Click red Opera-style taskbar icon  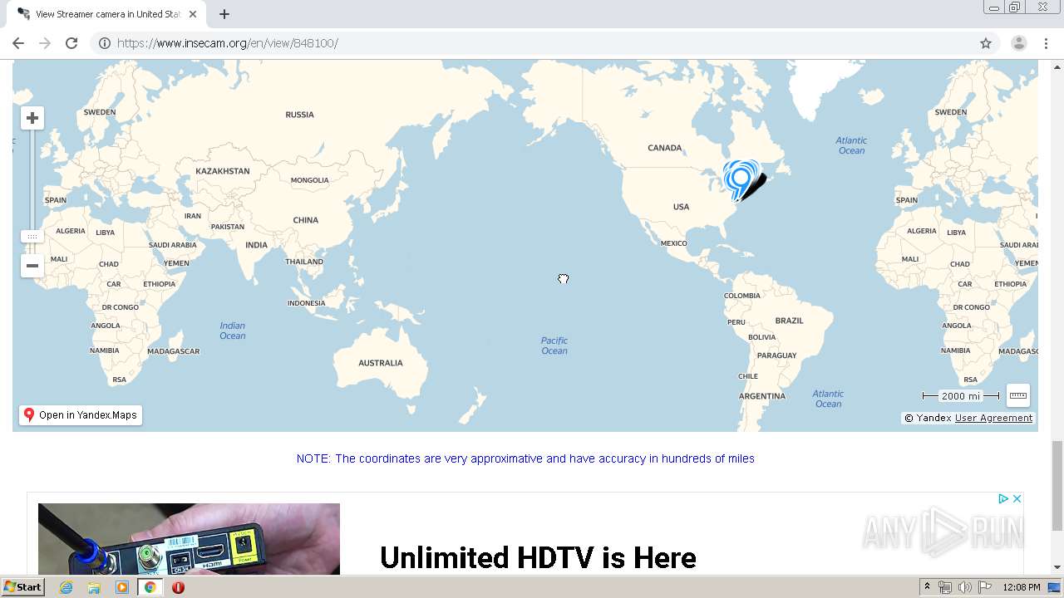178,587
